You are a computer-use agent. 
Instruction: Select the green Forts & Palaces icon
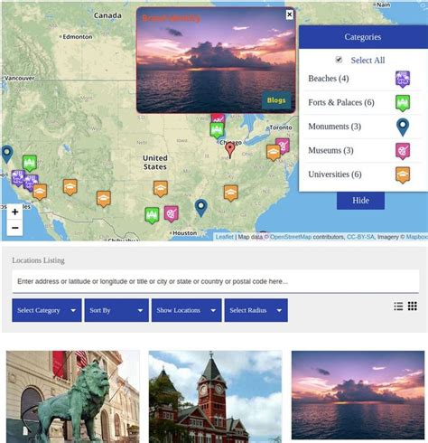click(x=403, y=103)
